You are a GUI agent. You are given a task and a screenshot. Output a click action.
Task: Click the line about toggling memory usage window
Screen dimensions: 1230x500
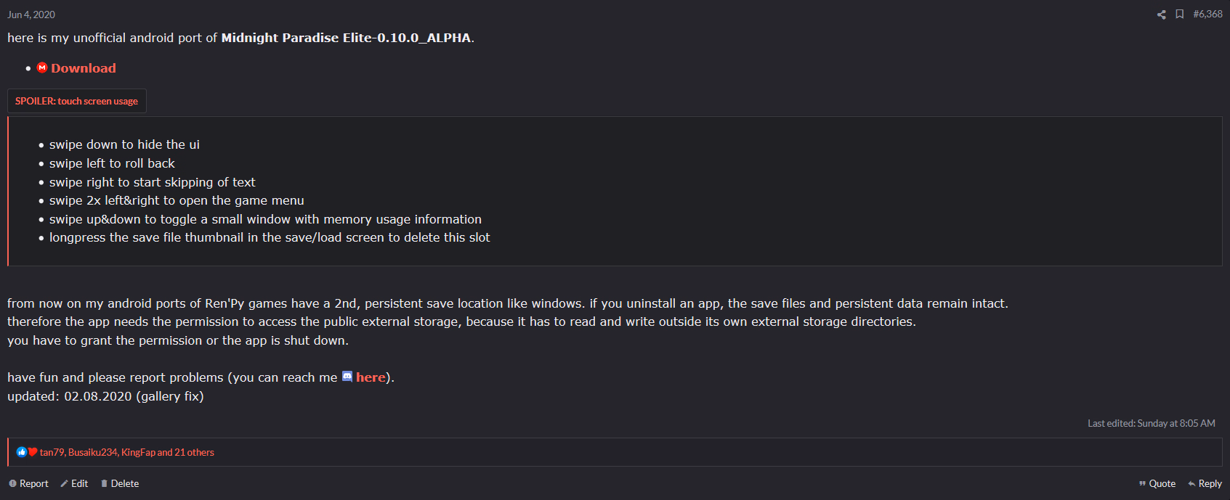pos(265,219)
